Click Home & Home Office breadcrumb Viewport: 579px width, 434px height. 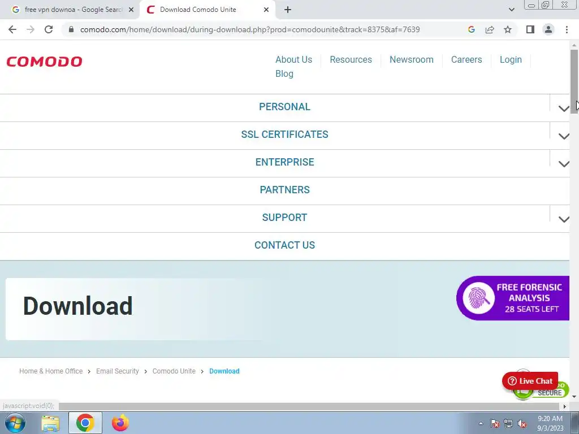click(x=51, y=371)
